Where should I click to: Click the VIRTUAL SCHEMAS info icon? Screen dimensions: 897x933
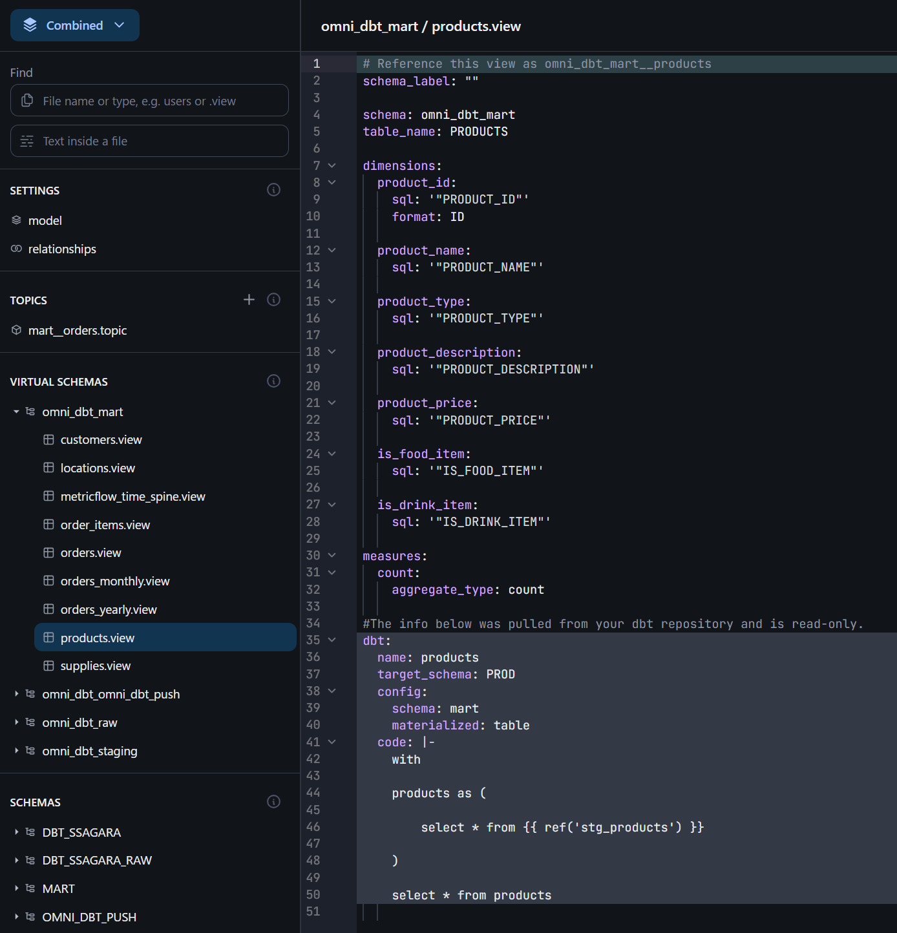click(273, 381)
